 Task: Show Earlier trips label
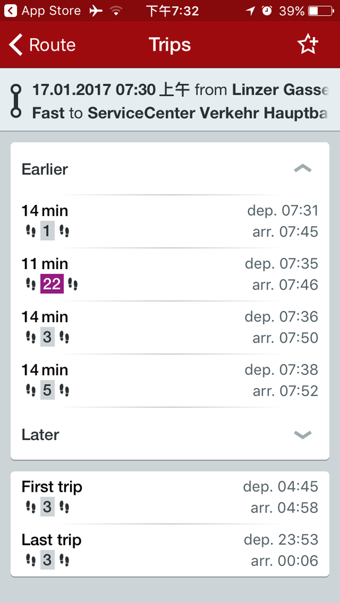pyautogui.click(x=45, y=169)
